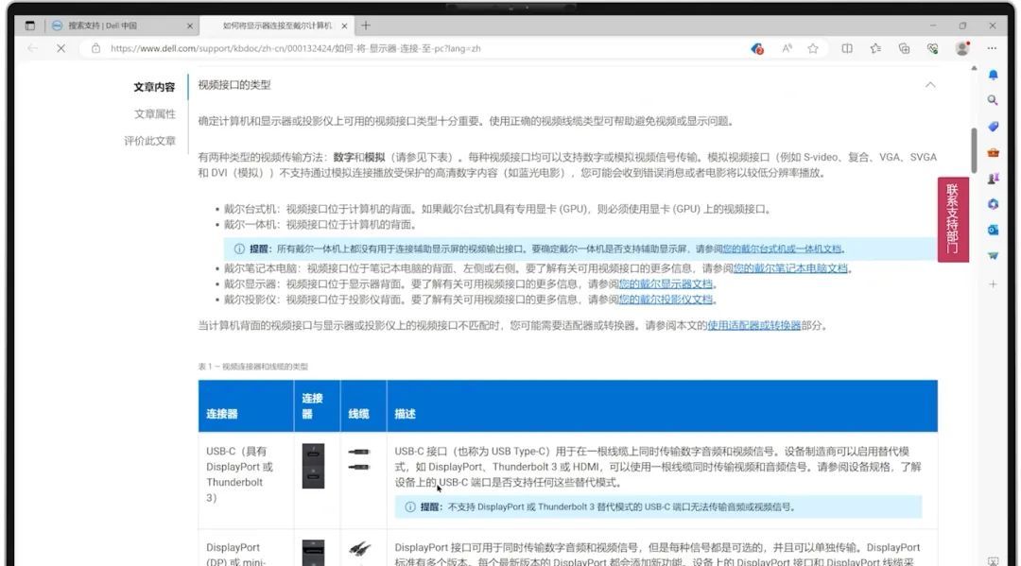The image size is (1021, 566).
Task: Customize the sidebar with the plus icon
Action: tap(995, 281)
